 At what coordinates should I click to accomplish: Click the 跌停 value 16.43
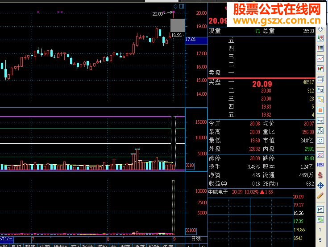click(x=309, y=158)
